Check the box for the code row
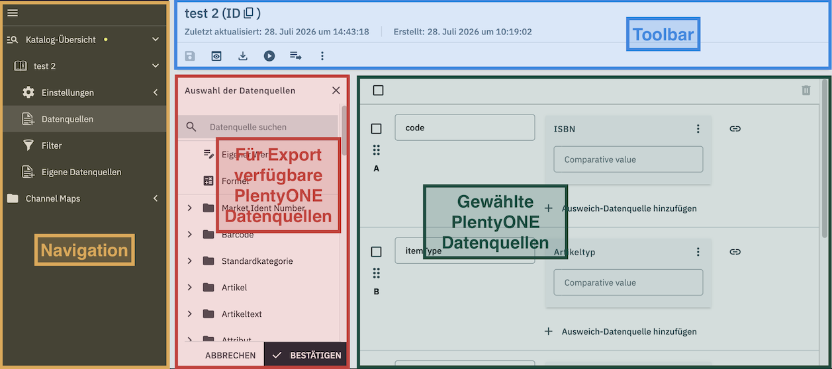The image size is (832, 369). [x=377, y=129]
